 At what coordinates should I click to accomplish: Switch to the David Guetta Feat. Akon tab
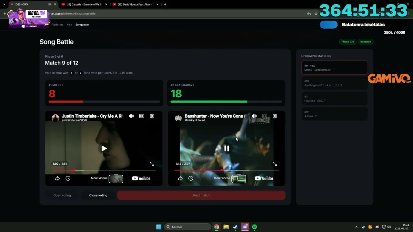click(x=136, y=5)
